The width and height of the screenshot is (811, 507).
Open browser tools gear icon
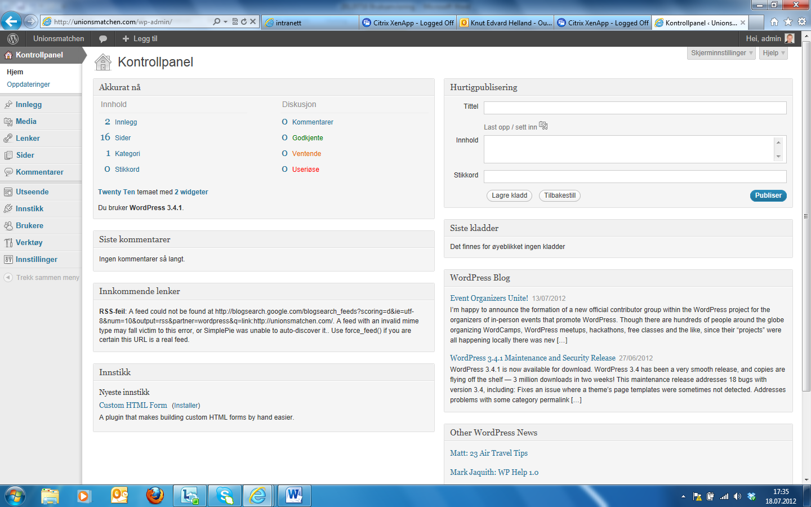point(802,21)
